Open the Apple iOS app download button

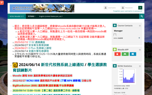118,54
